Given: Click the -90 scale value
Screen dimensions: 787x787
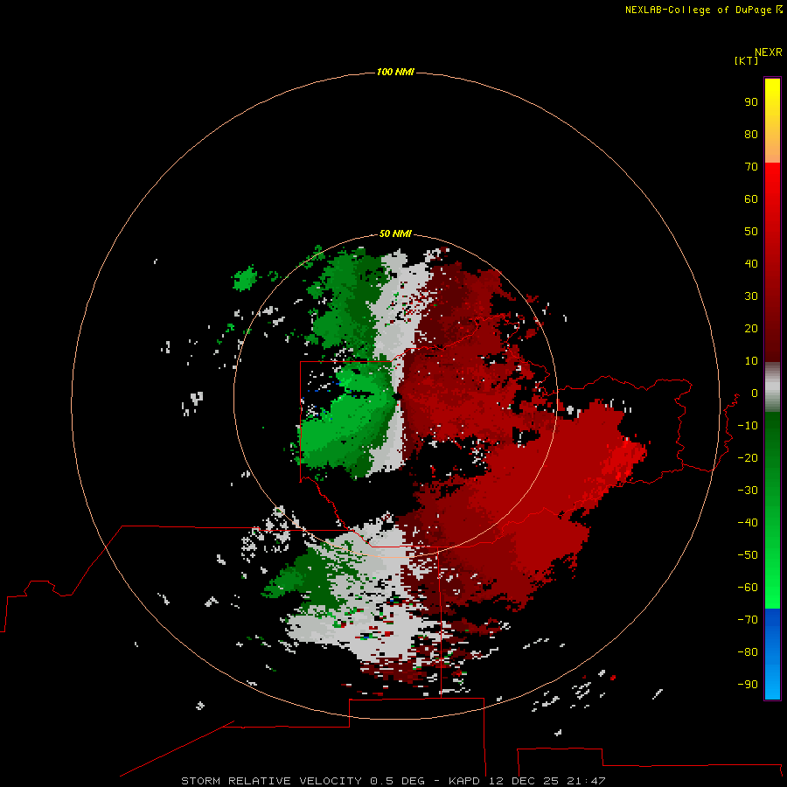Looking at the screenshot, I should 748,685.
